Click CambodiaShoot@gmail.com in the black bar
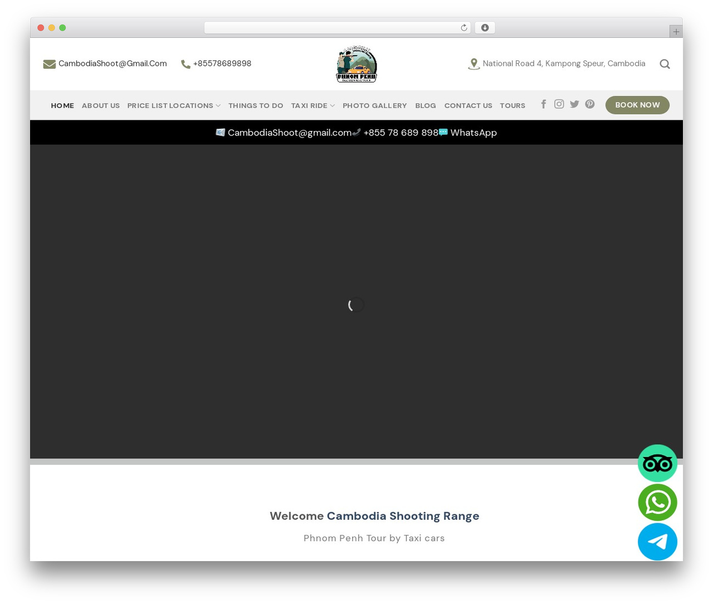 pyautogui.click(x=290, y=133)
